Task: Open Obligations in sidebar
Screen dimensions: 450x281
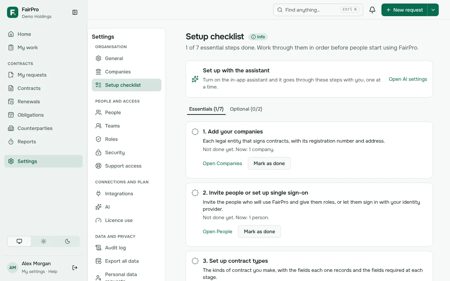Action: click(43, 115)
